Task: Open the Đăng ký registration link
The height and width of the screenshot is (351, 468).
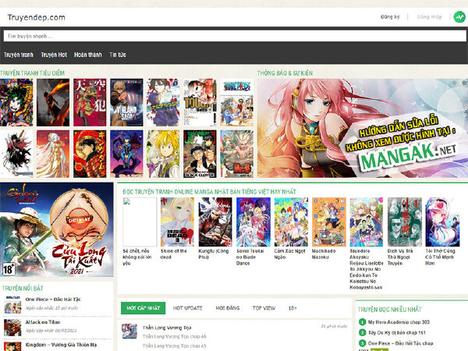Action: (390, 16)
